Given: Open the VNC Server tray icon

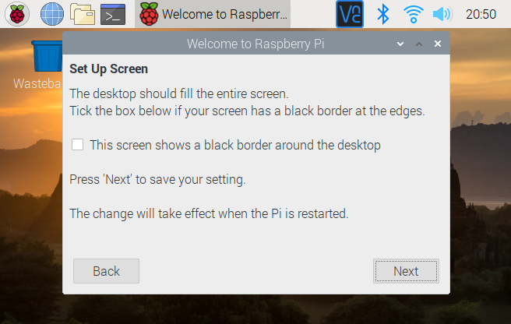Looking at the screenshot, I should pyautogui.click(x=350, y=14).
